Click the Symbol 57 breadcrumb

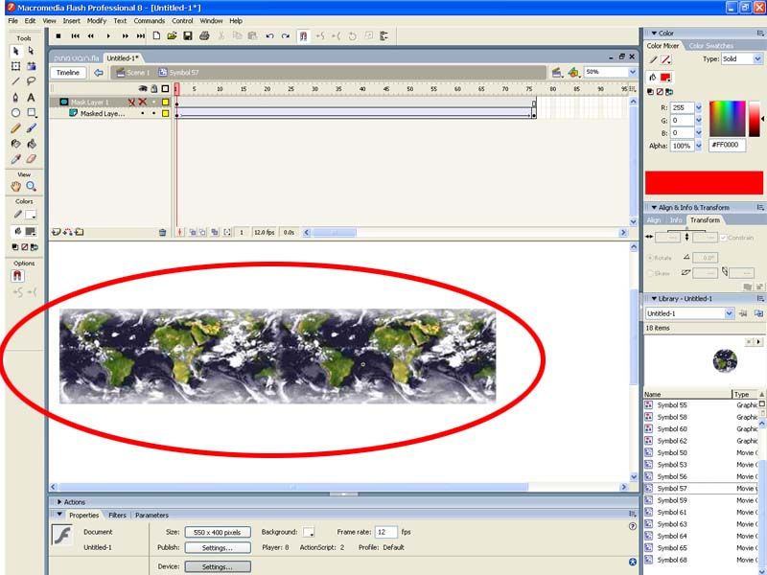(178, 73)
